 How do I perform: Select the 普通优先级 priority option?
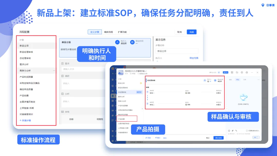(x=142, y=74)
